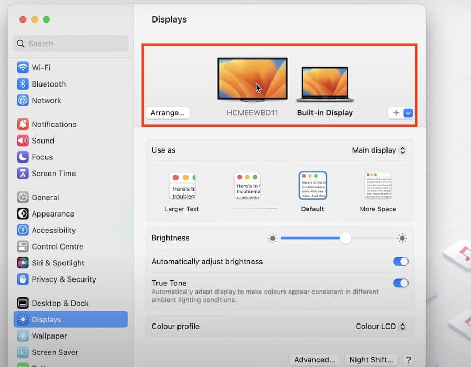The image size is (471, 367).
Task: Open Privacy & Security hand icon
Action: [x=23, y=279]
